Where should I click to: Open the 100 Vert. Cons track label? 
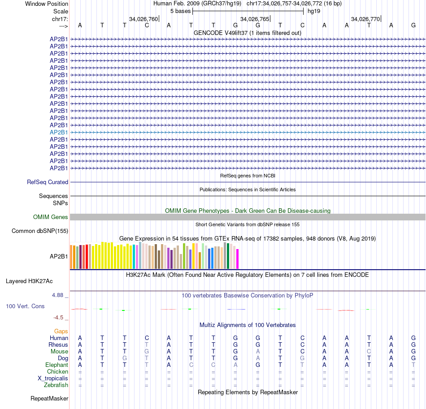pos(25,306)
